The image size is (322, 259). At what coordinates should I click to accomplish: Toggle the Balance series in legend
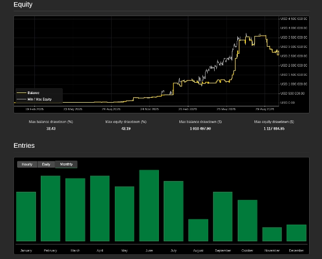pyautogui.click(x=33, y=93)
